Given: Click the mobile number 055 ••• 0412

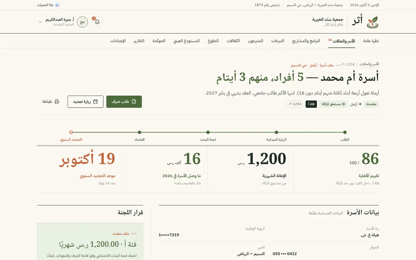Looking at the screenshot, I should coord(285,254).
